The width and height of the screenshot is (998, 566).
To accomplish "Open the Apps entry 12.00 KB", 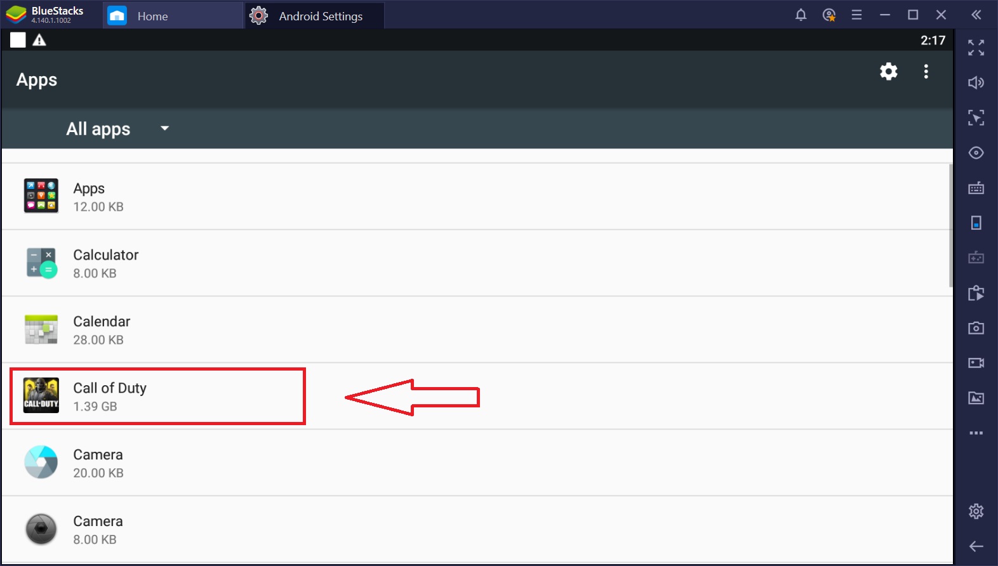I will pos(476,197).
